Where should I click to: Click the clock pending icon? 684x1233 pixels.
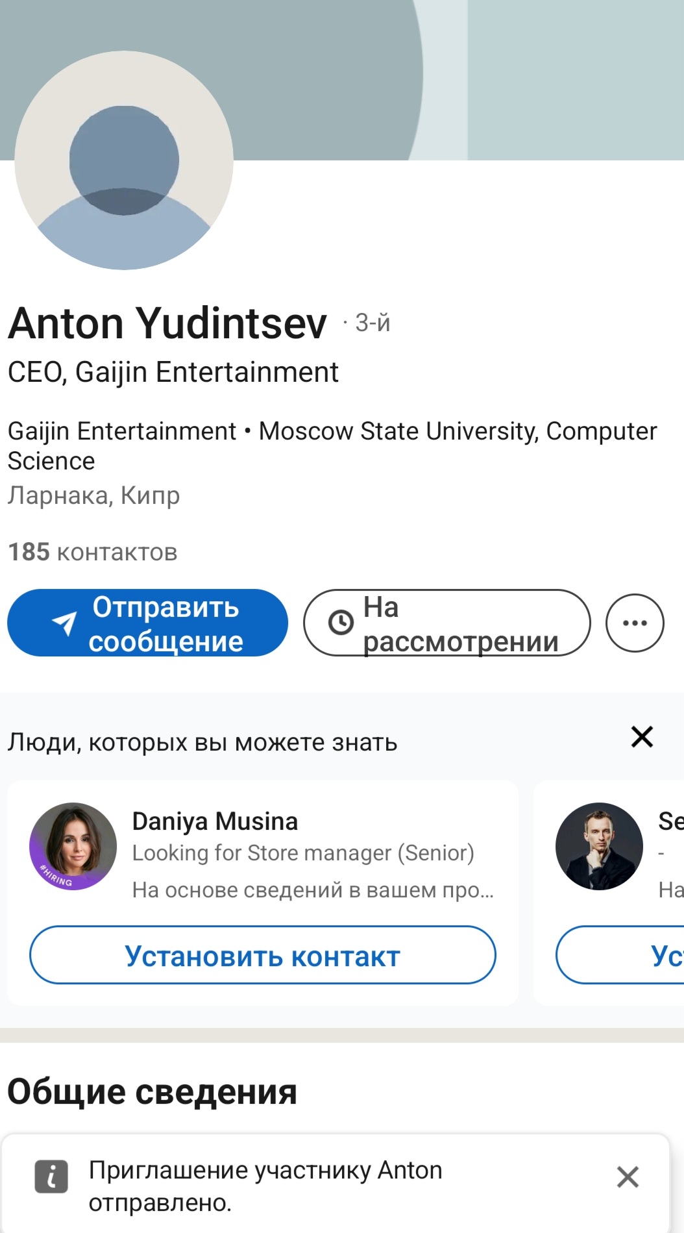[341, 623]
